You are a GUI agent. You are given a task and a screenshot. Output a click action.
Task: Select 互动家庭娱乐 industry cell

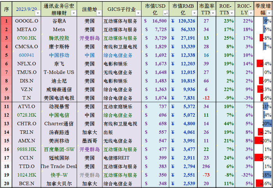[122, 106]
